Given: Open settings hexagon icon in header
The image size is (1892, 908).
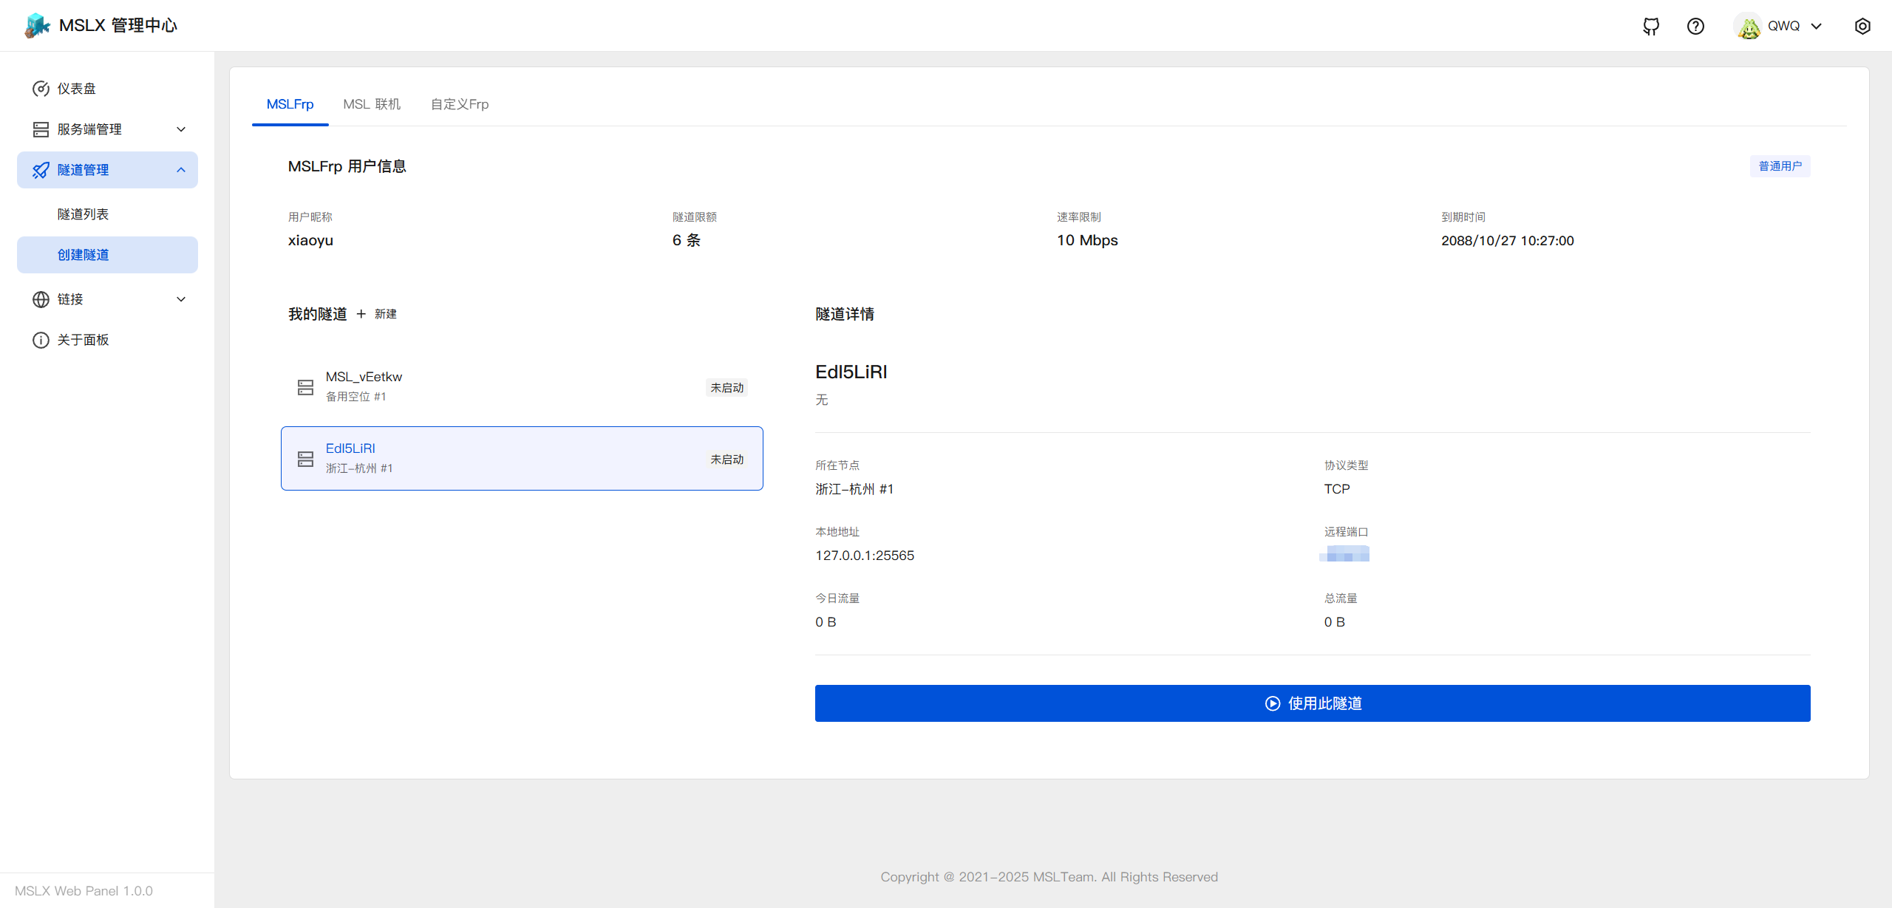Looking at the screenshot, I should (x=1862, y=27).
